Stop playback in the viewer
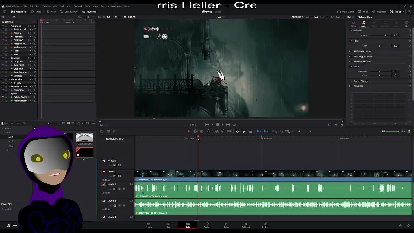414x233 pixels. [217, 124]
